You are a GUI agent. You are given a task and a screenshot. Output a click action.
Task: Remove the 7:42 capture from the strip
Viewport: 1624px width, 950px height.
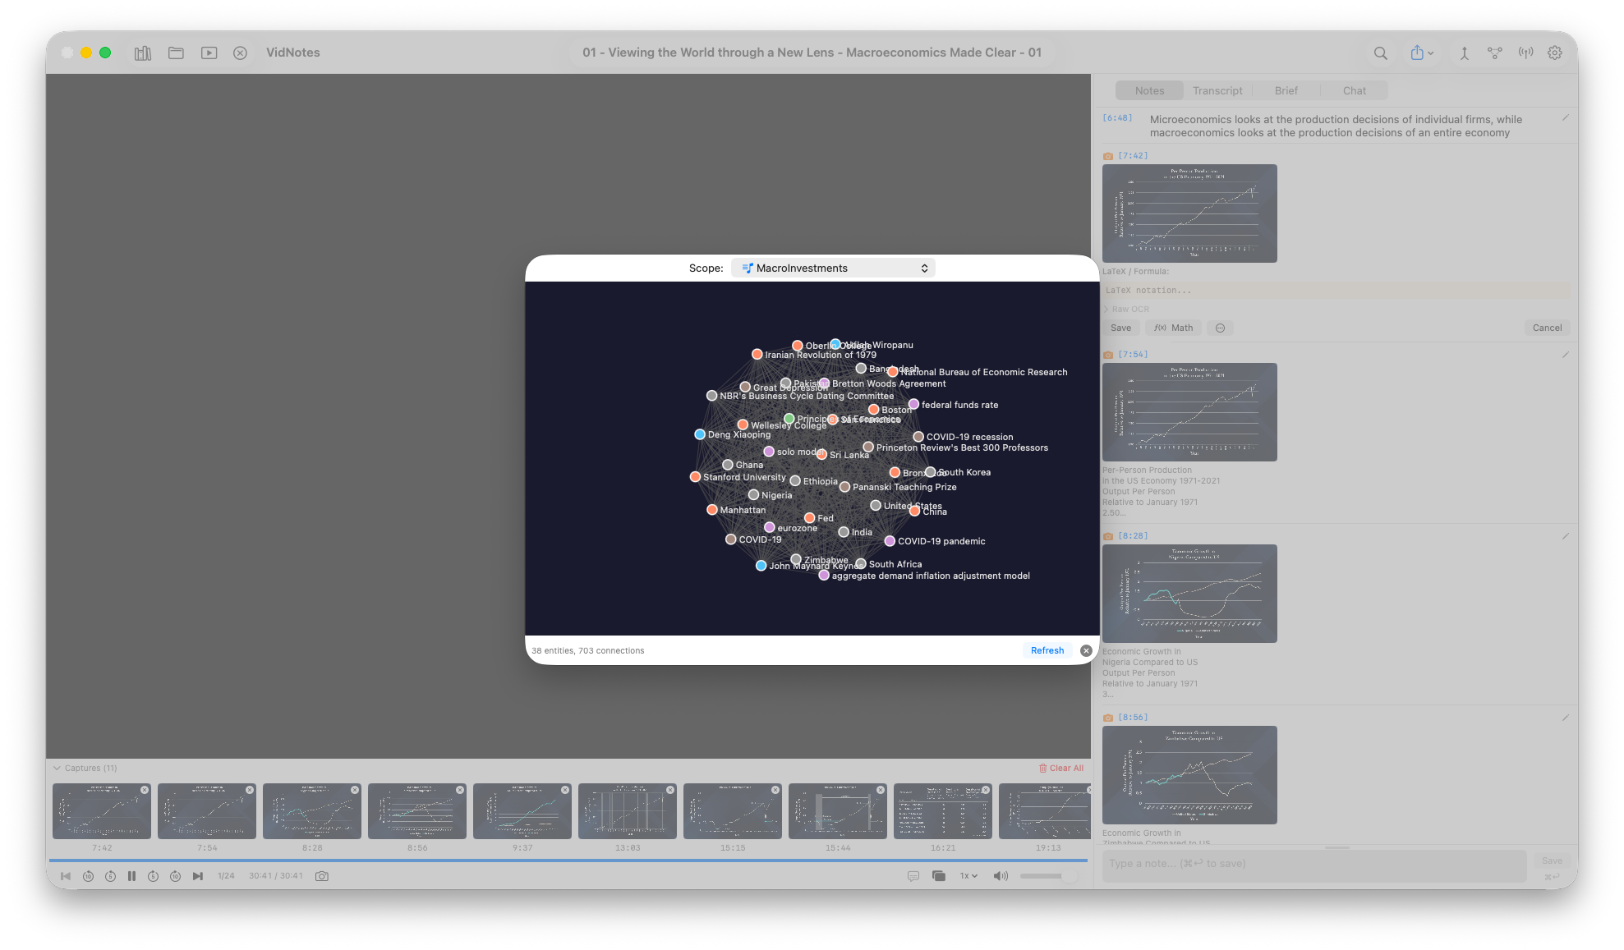(x=145, y=790)
